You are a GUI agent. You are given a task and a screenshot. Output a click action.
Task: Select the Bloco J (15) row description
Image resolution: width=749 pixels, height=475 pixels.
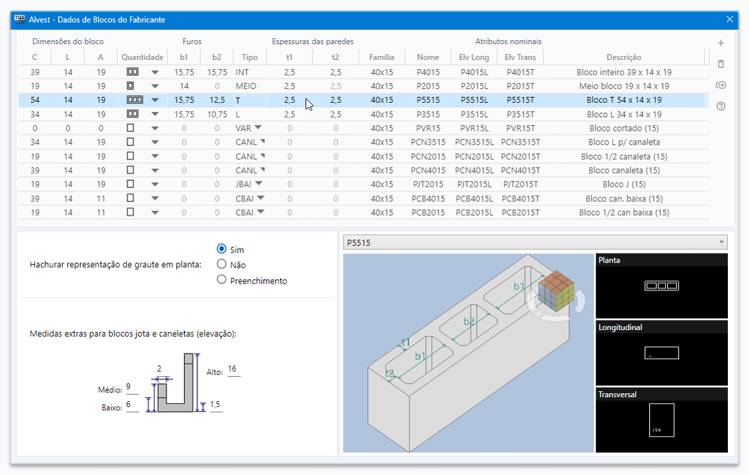click(624, 185)
